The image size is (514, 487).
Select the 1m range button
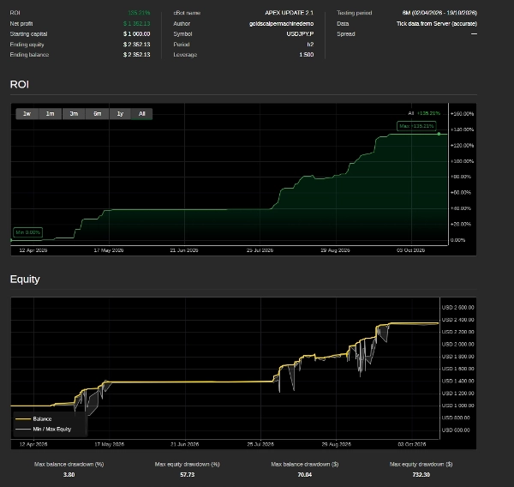(x=51, y=114)
